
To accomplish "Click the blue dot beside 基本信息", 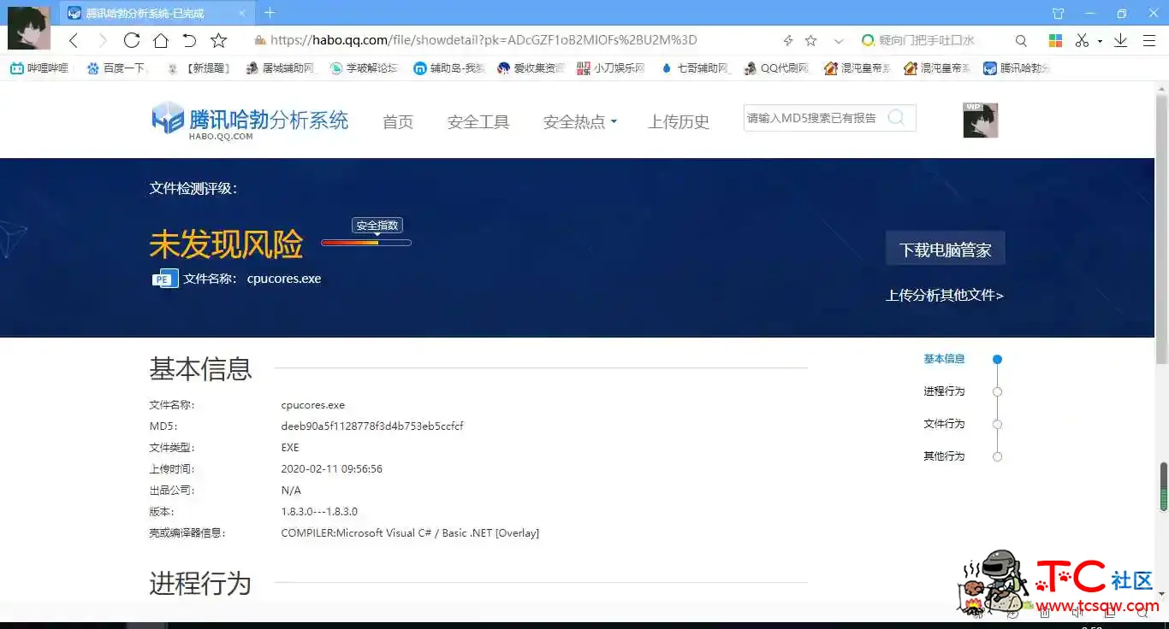I will pos(997,360).
